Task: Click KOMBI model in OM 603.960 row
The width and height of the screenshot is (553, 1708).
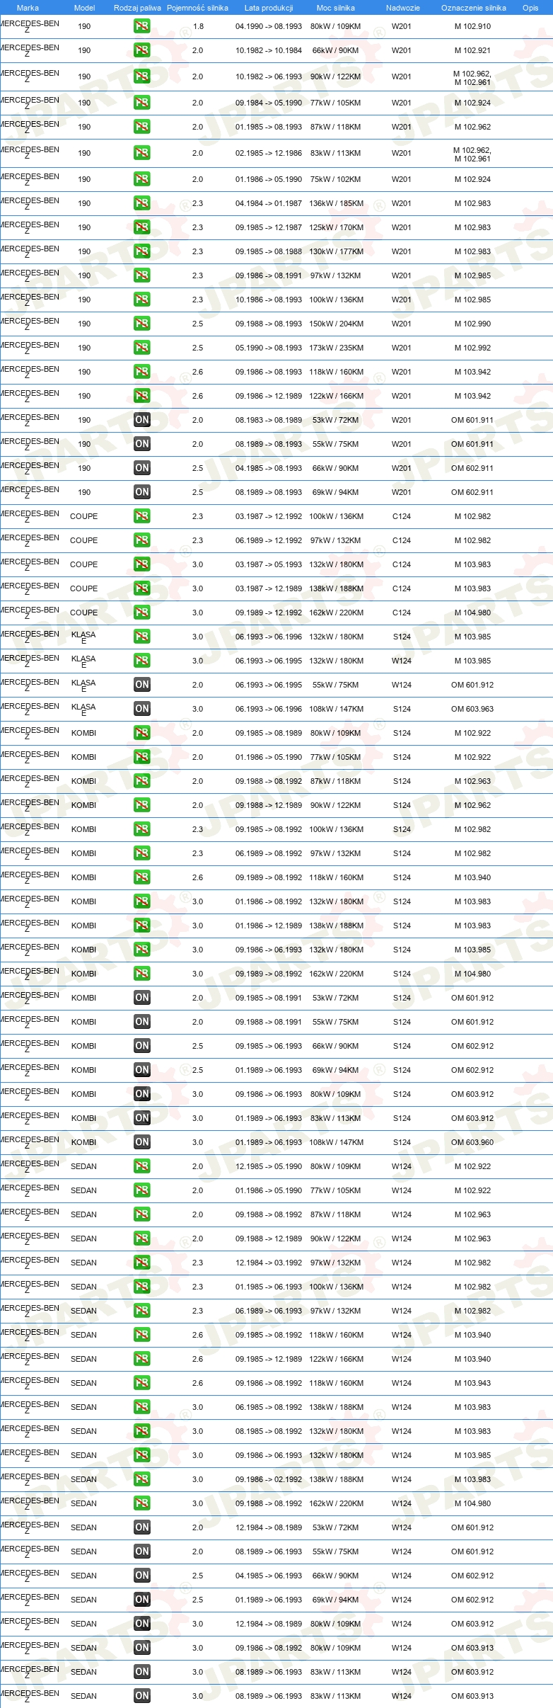Action: [83, 1142]
